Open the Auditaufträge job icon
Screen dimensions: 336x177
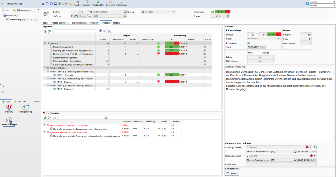[x=9, y=122]
